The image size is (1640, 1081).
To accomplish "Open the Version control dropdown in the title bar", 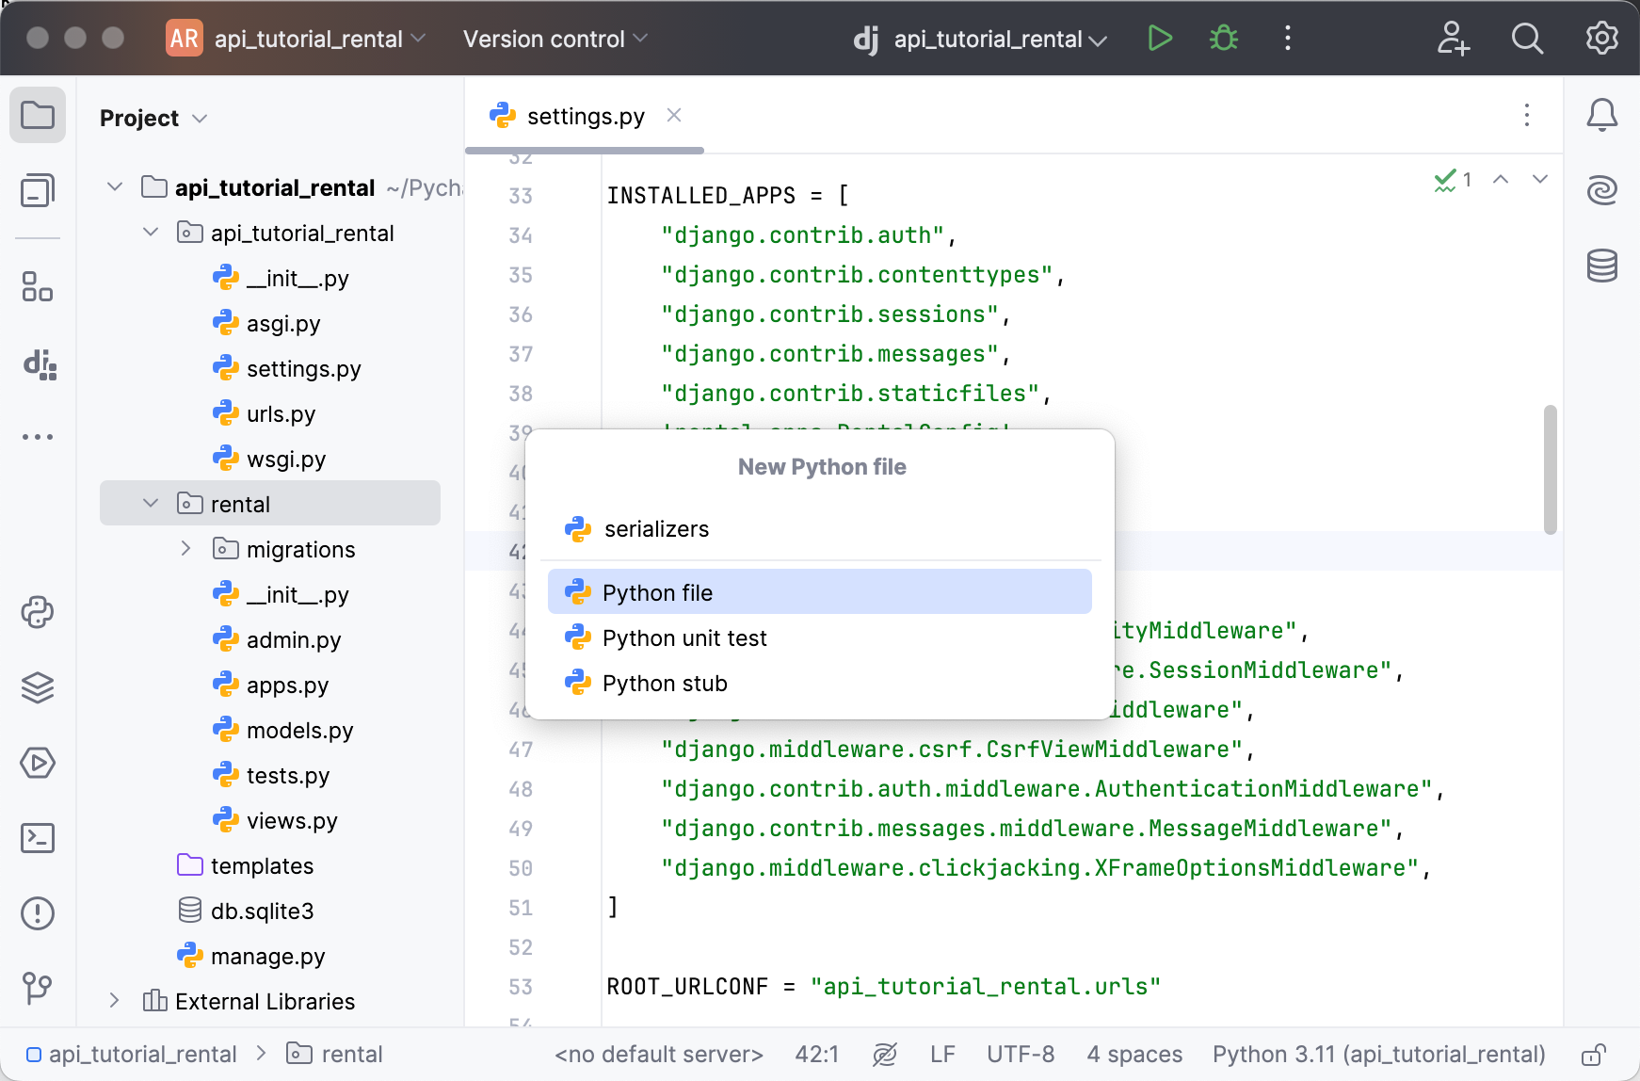I will (x=554, y=39).
